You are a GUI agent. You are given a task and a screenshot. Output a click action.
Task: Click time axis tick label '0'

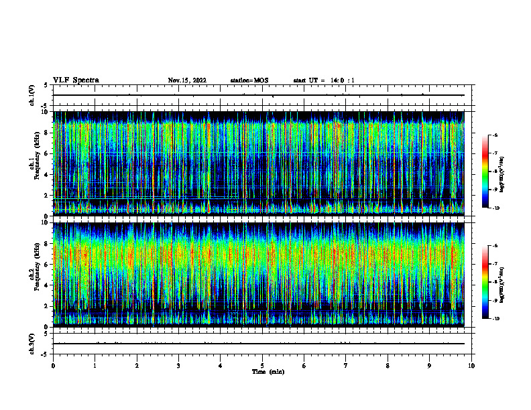(53, 366)
